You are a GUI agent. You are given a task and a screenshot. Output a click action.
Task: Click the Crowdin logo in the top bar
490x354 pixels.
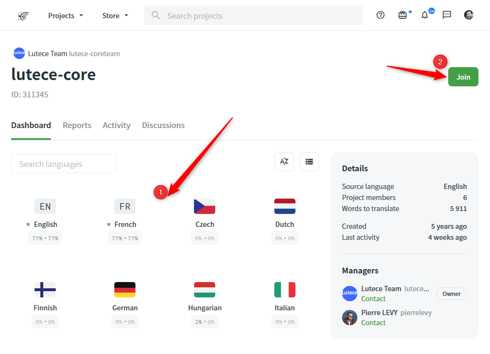23,15
